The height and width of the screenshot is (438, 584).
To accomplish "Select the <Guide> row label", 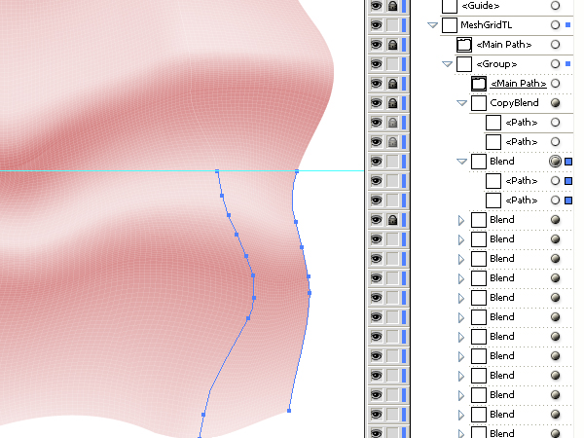I will pos(481,6).
